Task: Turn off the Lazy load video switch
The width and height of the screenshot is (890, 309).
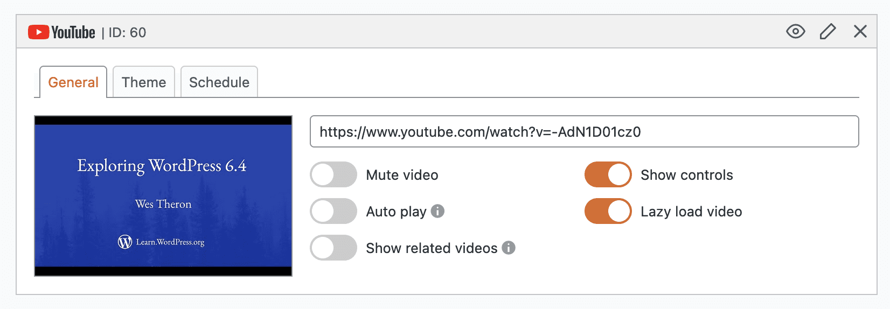Action: 608,212
